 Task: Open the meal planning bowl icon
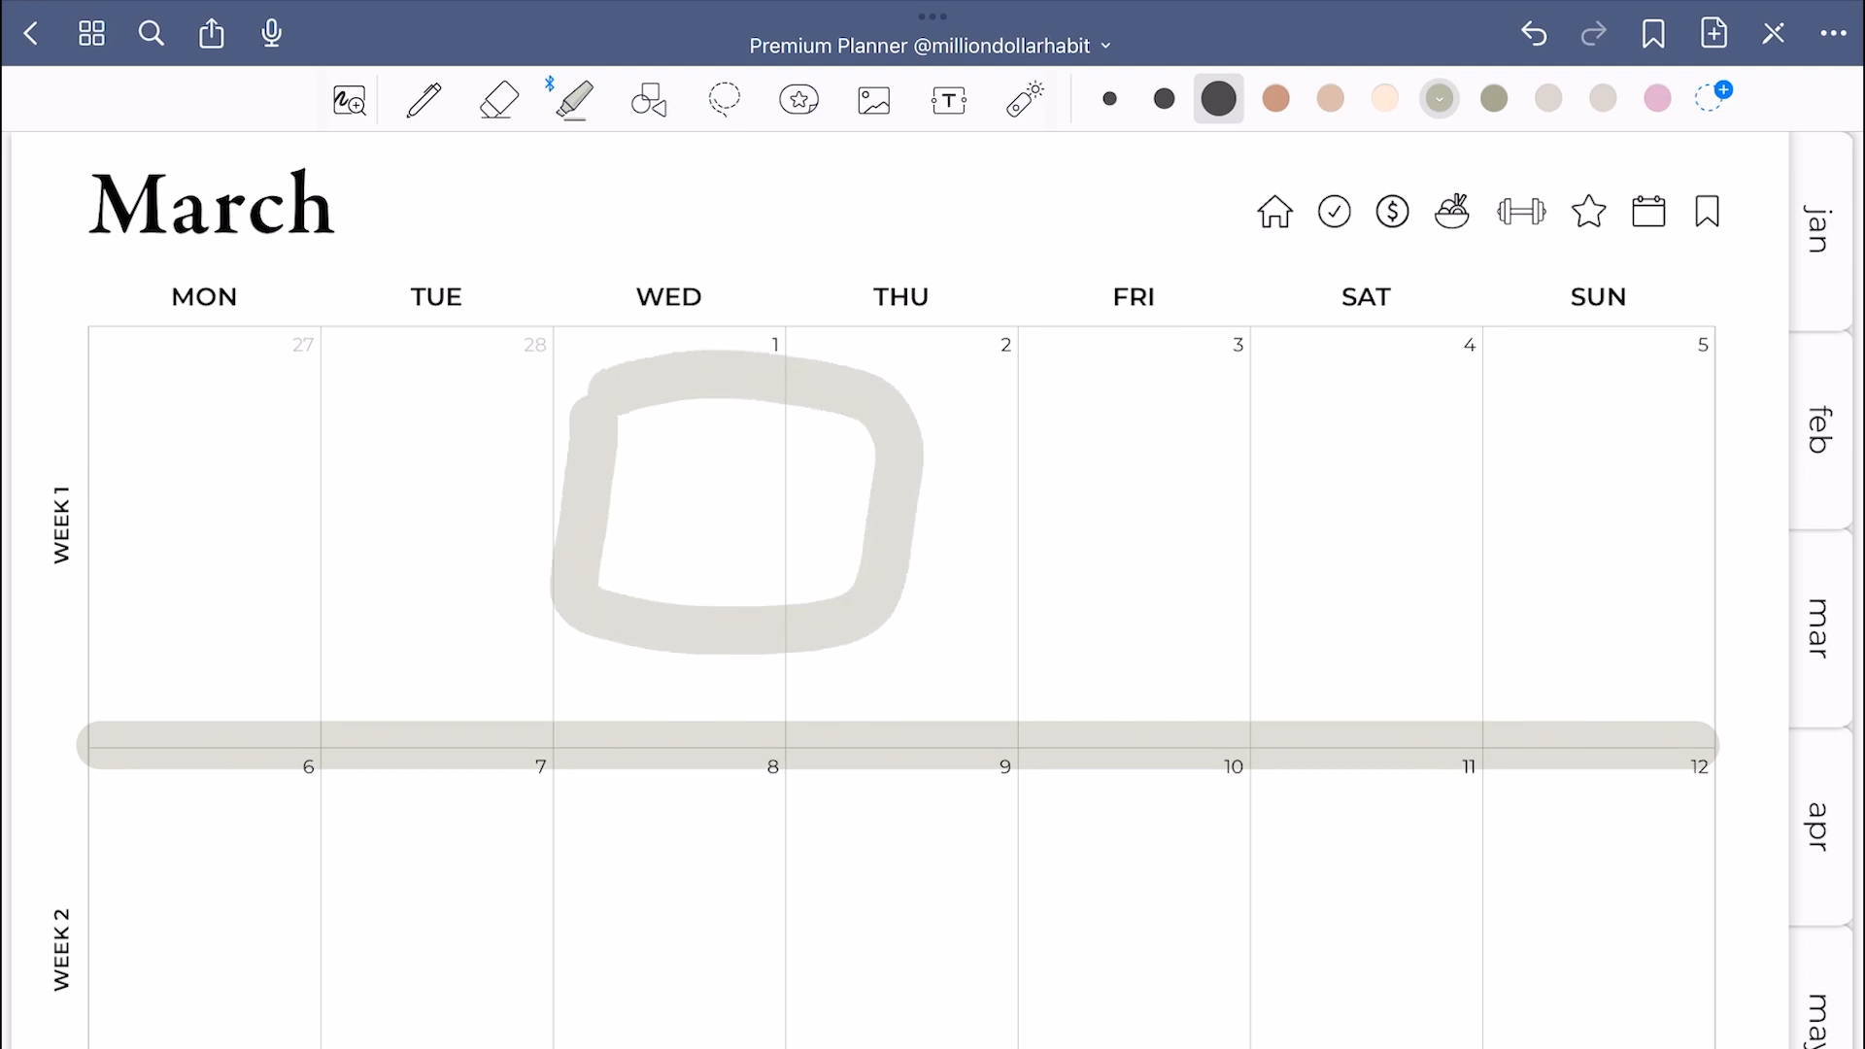point(1452,211)
